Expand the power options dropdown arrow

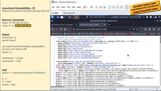(87, 7)
